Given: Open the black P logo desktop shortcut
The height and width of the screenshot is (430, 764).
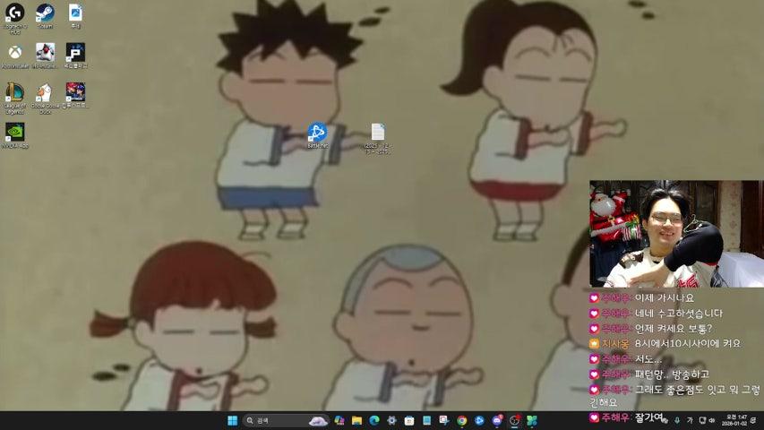Looking at the screenshot, I should coord(75,56).
